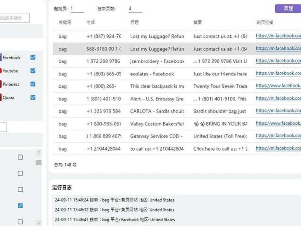Select phone cell +1 305 979 584
Viewport: 301px width, 226px height.
[104, 111]
